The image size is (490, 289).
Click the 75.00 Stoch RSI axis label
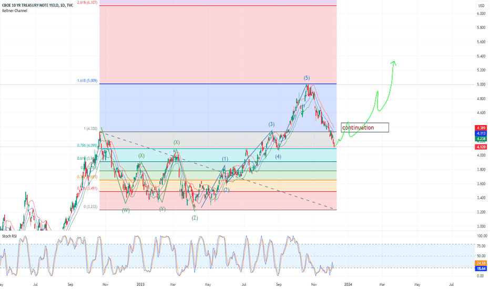coord(481,246)
